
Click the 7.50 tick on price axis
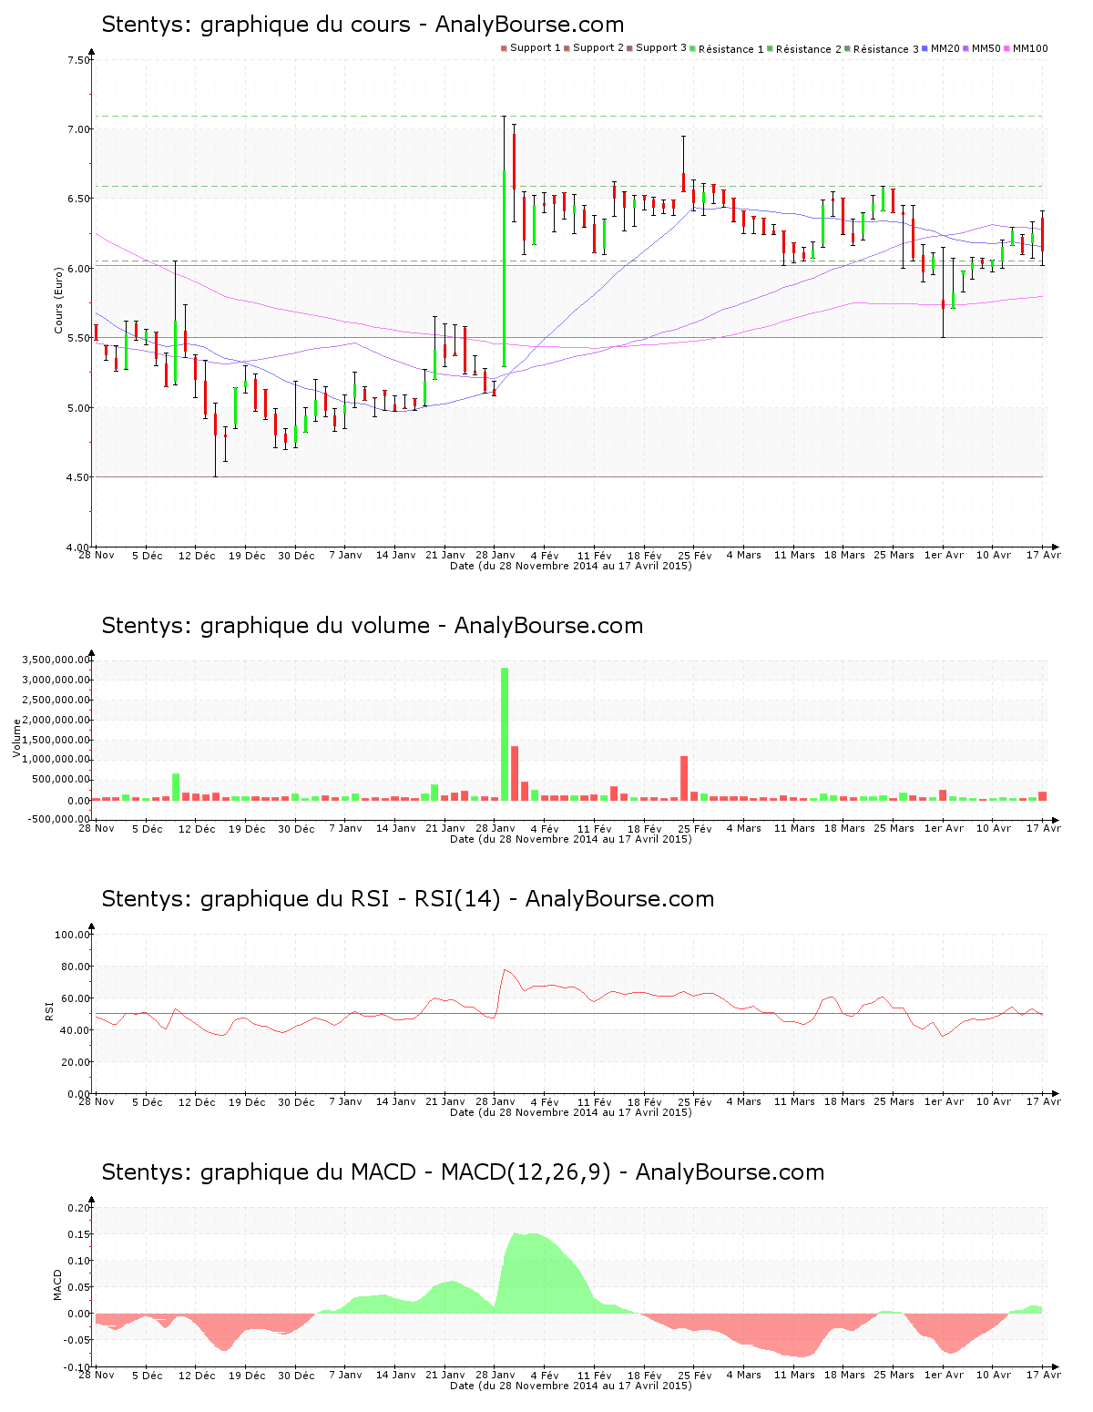click(x=78, y=60)
